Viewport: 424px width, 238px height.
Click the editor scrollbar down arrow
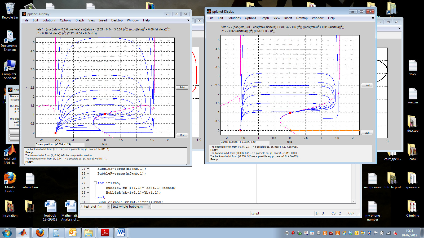click(354, 201)
